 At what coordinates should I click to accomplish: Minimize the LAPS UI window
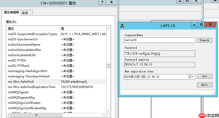click(194, 25)
